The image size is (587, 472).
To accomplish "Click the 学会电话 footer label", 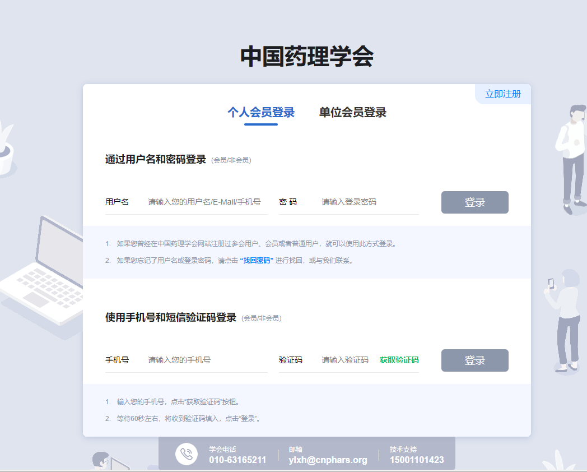I will coord(222,449).
